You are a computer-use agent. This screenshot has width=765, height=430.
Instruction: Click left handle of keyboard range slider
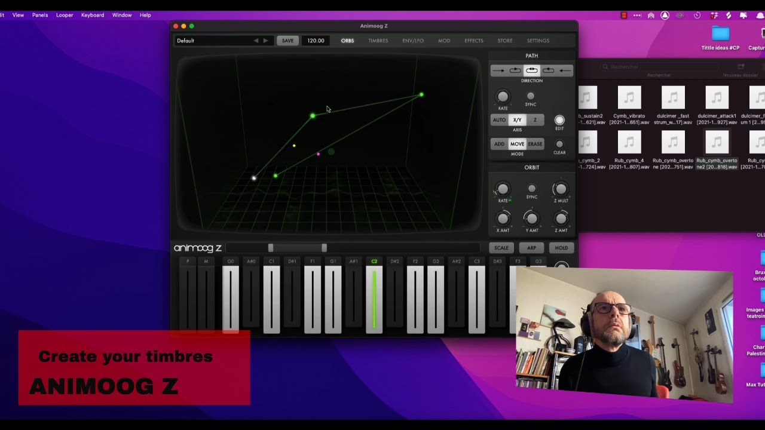[271, 248]
